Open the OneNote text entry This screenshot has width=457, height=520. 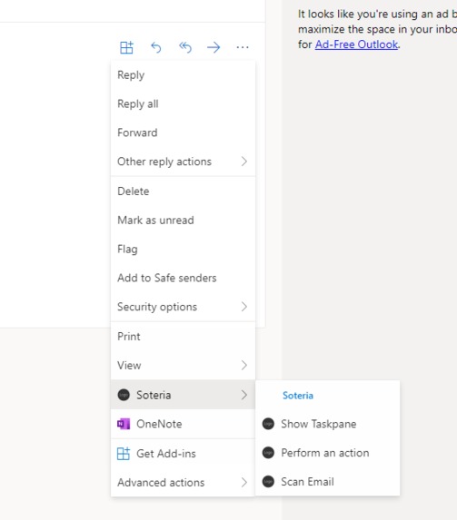[159, 424]
